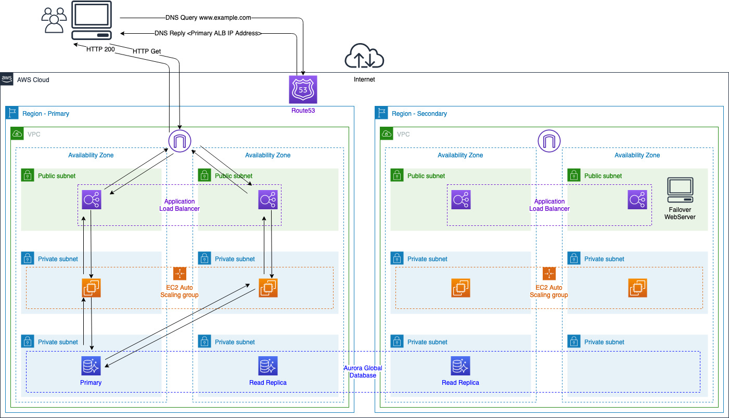Click the VPC cloud icon in Secondary region
This screenshot has height=418, width=729.
(x=387, y=134)
